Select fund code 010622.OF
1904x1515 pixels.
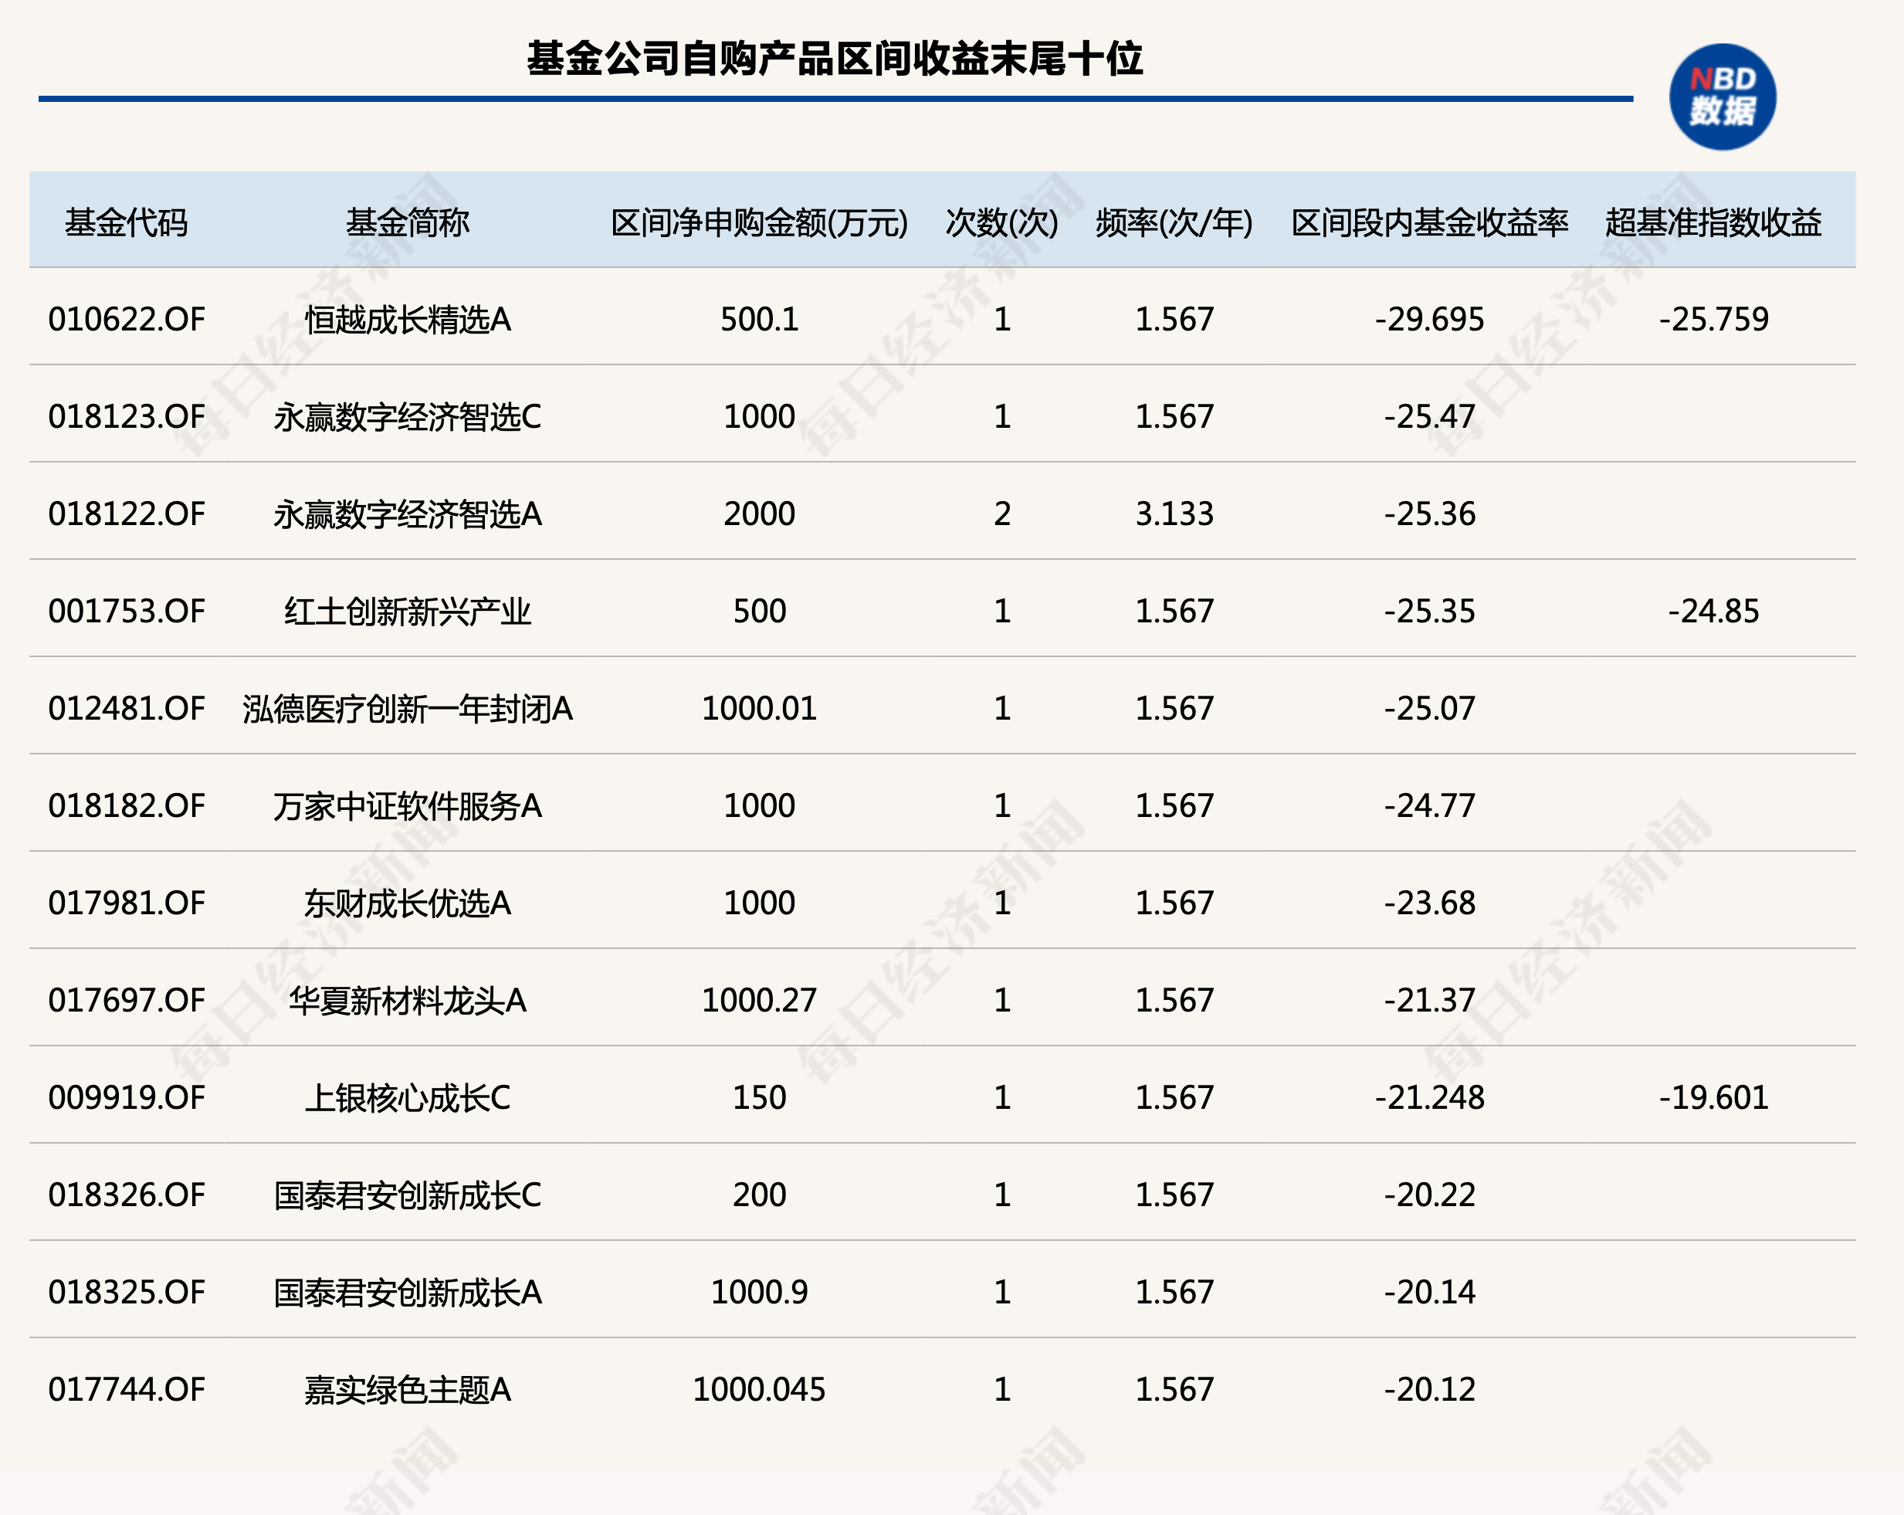127,319
